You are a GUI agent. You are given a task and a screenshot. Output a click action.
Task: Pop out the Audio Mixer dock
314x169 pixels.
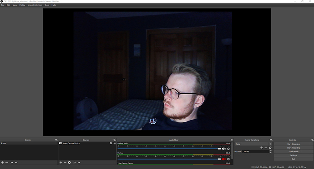pos(232,140)
